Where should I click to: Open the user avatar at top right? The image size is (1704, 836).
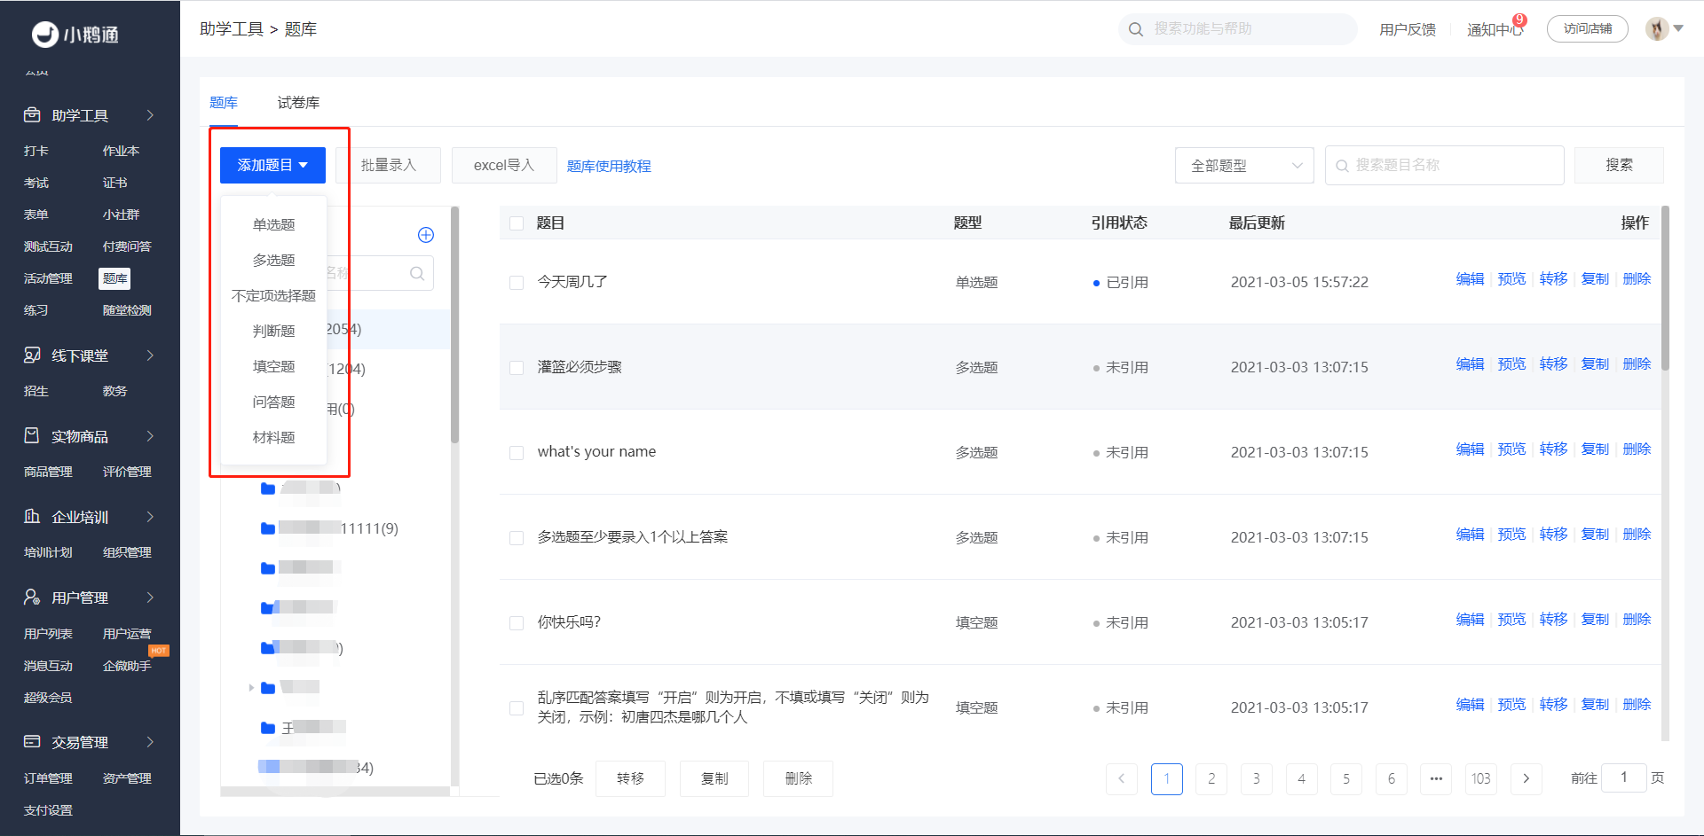tap(1657, 29)
